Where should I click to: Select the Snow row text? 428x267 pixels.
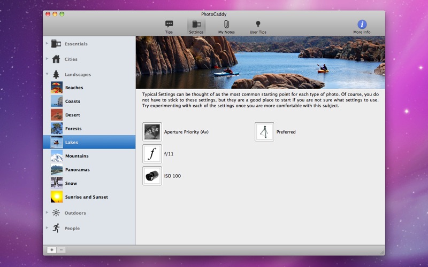pyautogui.click(x=71, y=183)
